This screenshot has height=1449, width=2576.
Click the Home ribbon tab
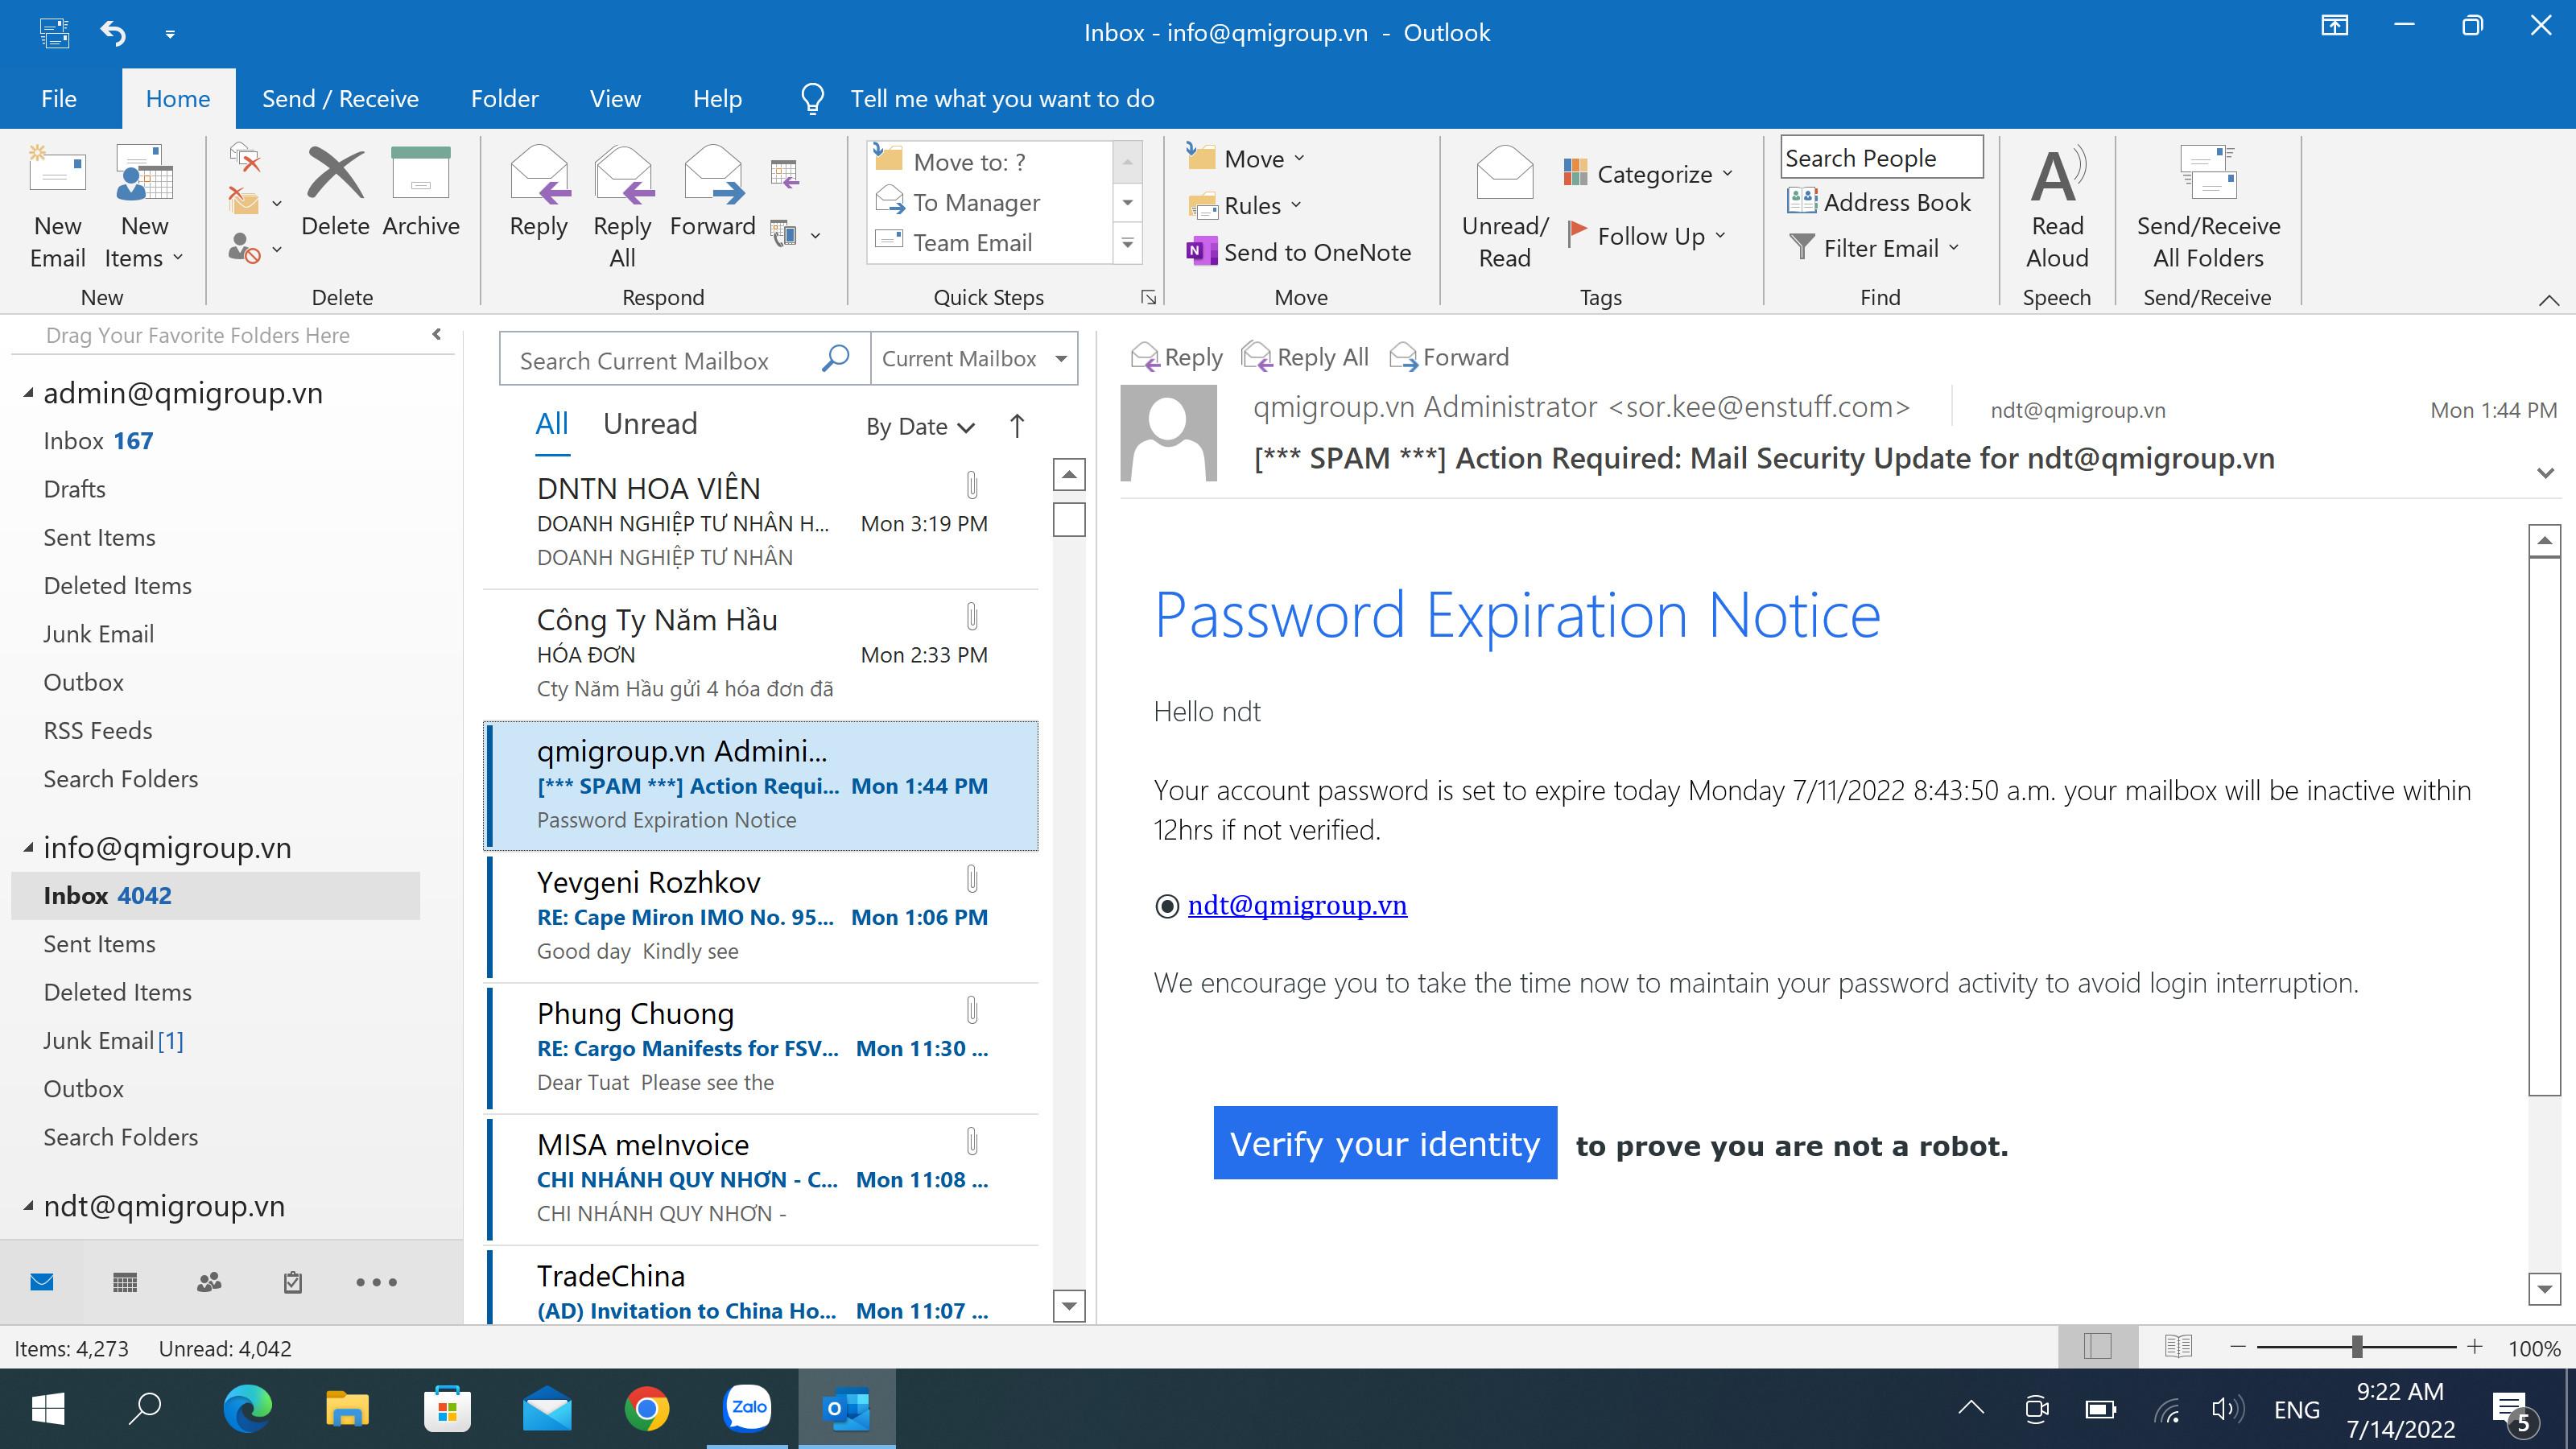[179, 97]
